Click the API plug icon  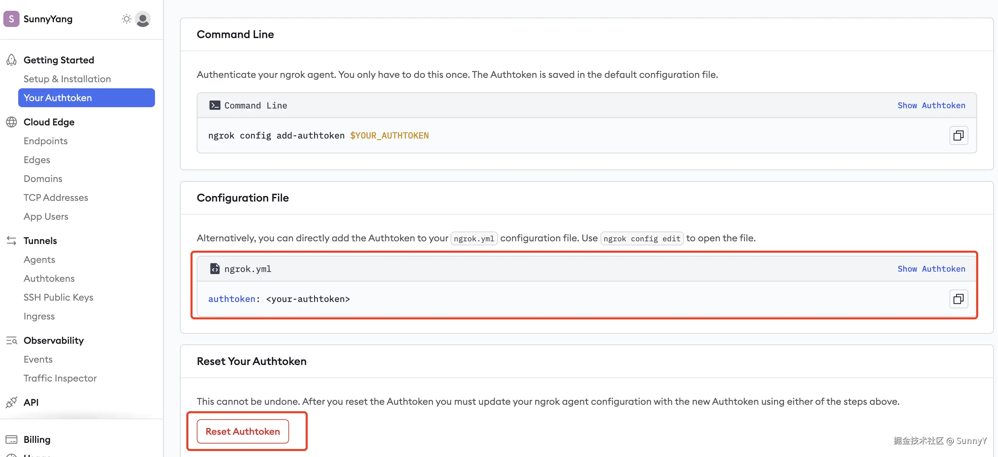pos(11,402)
